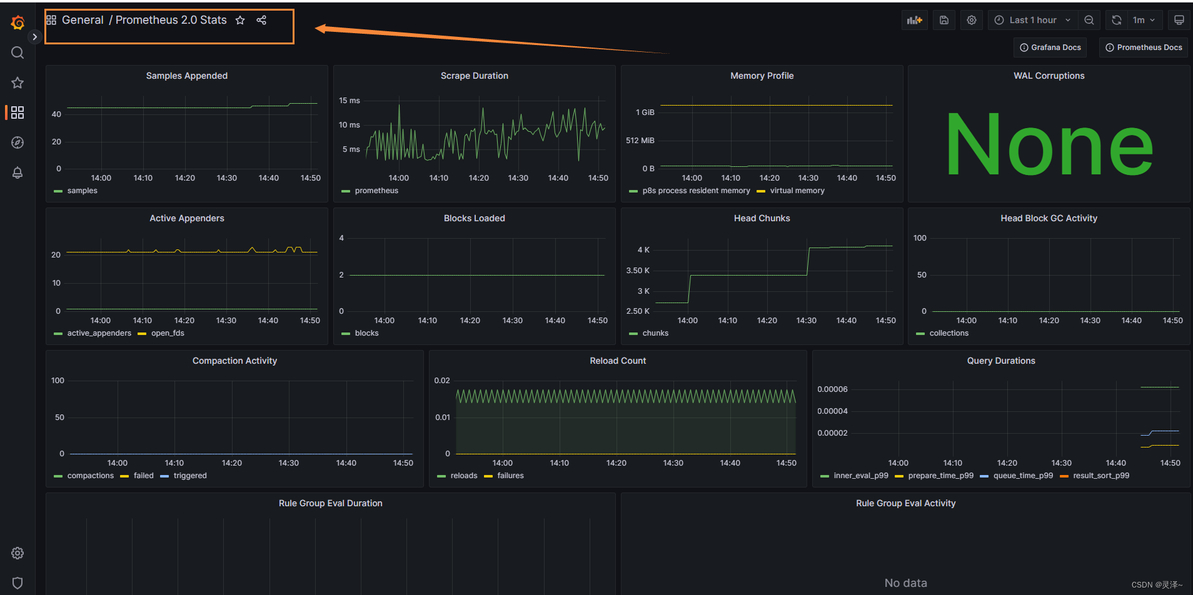
Task: Open WAL Corruptions panel title menu
Action: coord(1049,76)
